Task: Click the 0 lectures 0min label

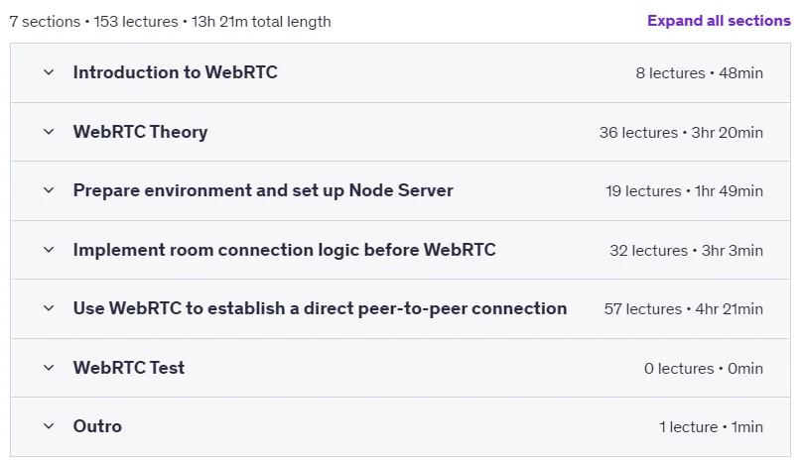Action: point(704,369)
